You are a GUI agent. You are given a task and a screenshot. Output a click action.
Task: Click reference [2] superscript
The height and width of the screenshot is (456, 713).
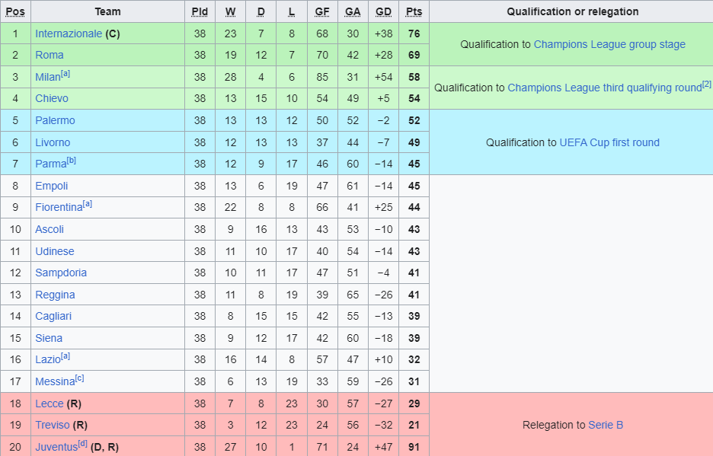(x=707, y=84)
